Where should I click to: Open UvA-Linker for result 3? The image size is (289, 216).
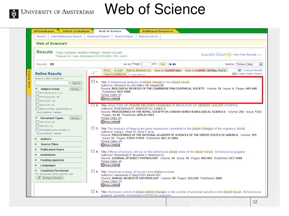click(x=110, y=145)
